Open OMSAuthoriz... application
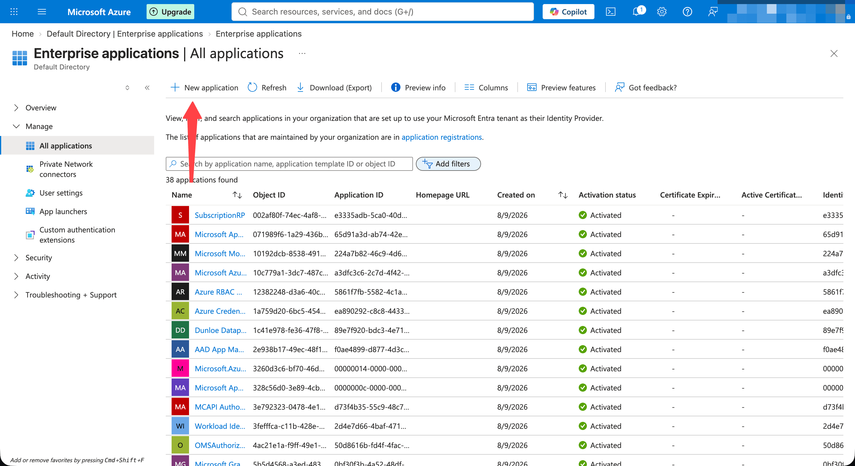The image size is (855, 466). pyautogui.click(x=220, y=445)
